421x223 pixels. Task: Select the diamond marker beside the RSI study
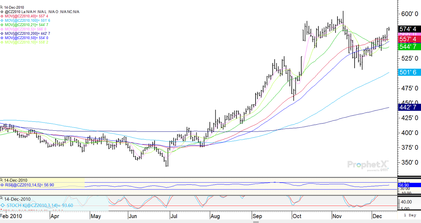(x=2, y=185)
